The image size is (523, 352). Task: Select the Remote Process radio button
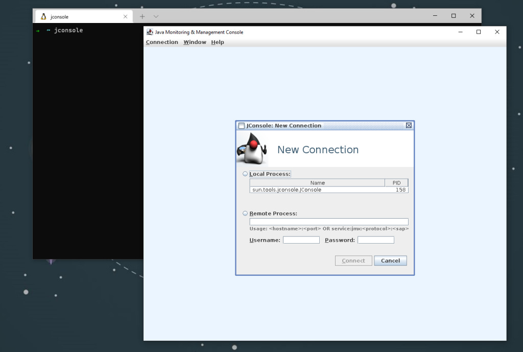tap(245, 213)
